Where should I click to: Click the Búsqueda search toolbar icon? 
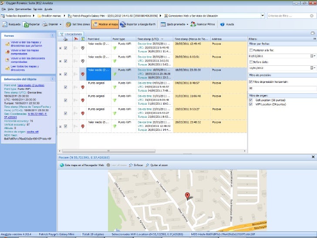coord(5,24)
